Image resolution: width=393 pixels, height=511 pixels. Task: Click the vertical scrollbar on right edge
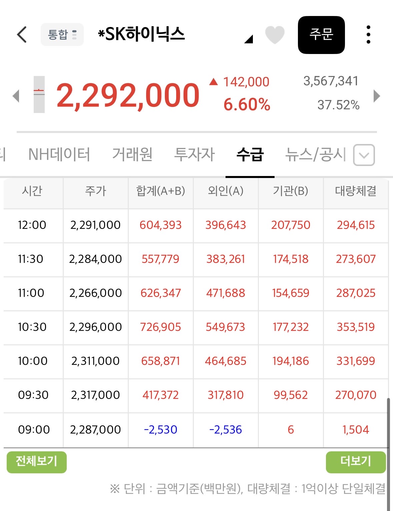[388, 453]
